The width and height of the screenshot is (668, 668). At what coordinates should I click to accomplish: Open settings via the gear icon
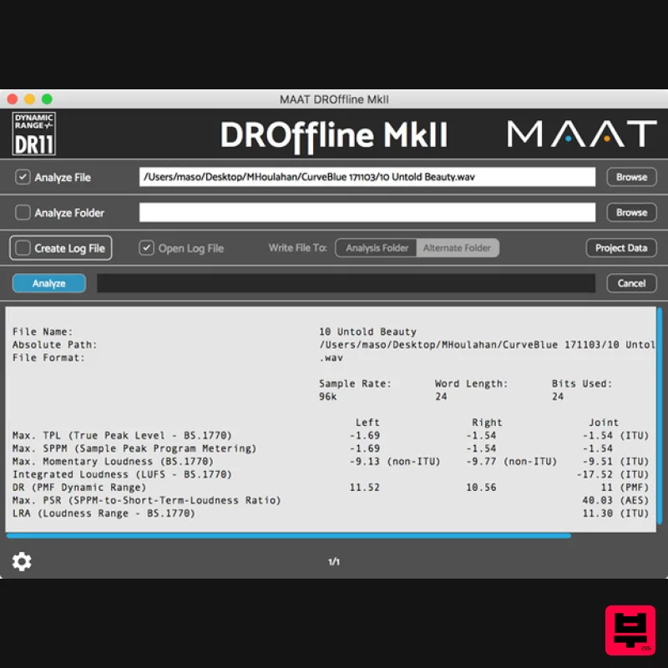[x=21, y=561]
